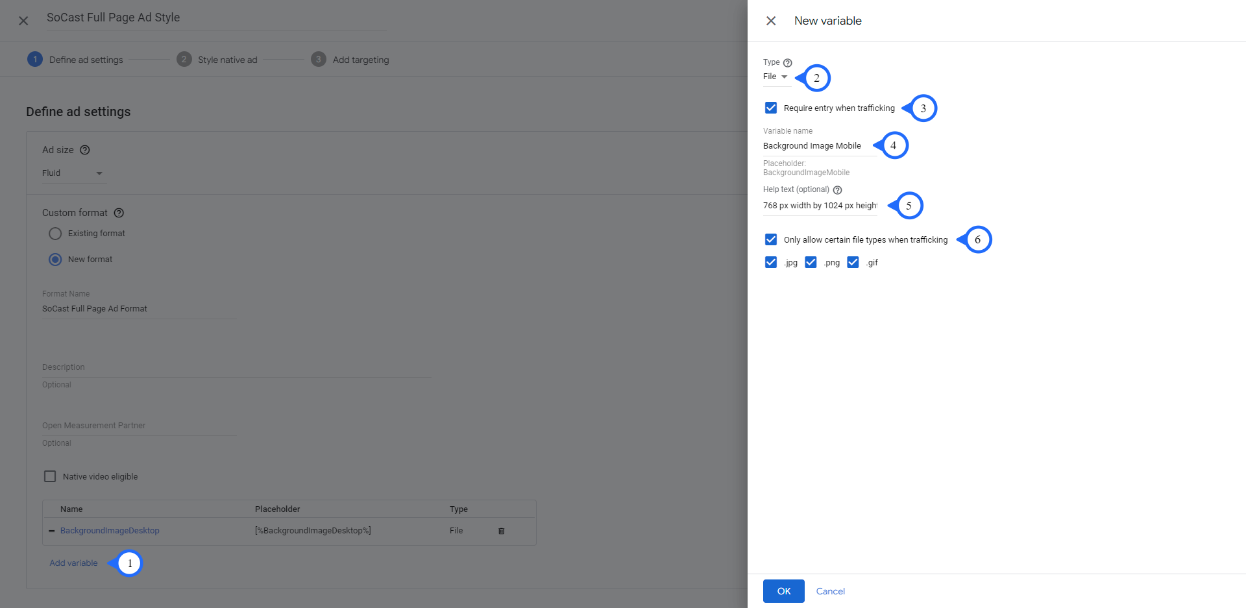Image resolution: width=1246 pixels, height=608 pixels.
Task: Click the Description input field
Action: coord(237,368)
